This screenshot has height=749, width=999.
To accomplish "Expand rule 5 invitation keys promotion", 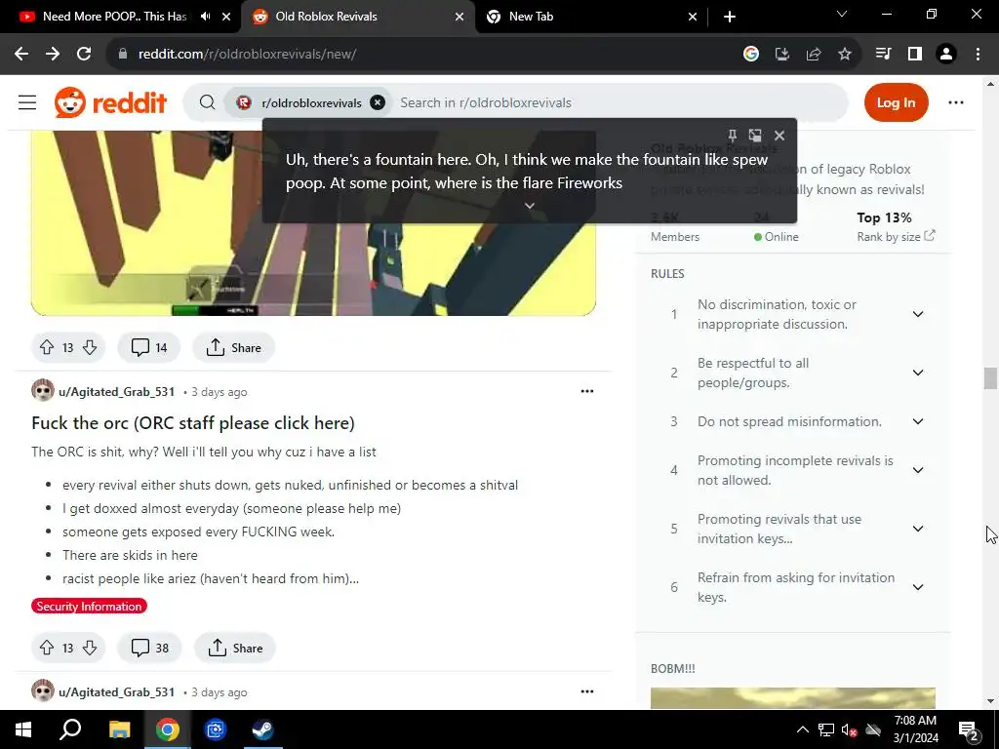I will [918, 529].
